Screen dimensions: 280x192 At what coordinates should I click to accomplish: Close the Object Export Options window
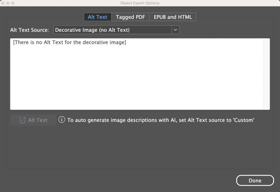coord(3,3)
